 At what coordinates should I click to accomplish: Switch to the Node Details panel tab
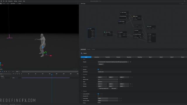[x=83, y=49]
